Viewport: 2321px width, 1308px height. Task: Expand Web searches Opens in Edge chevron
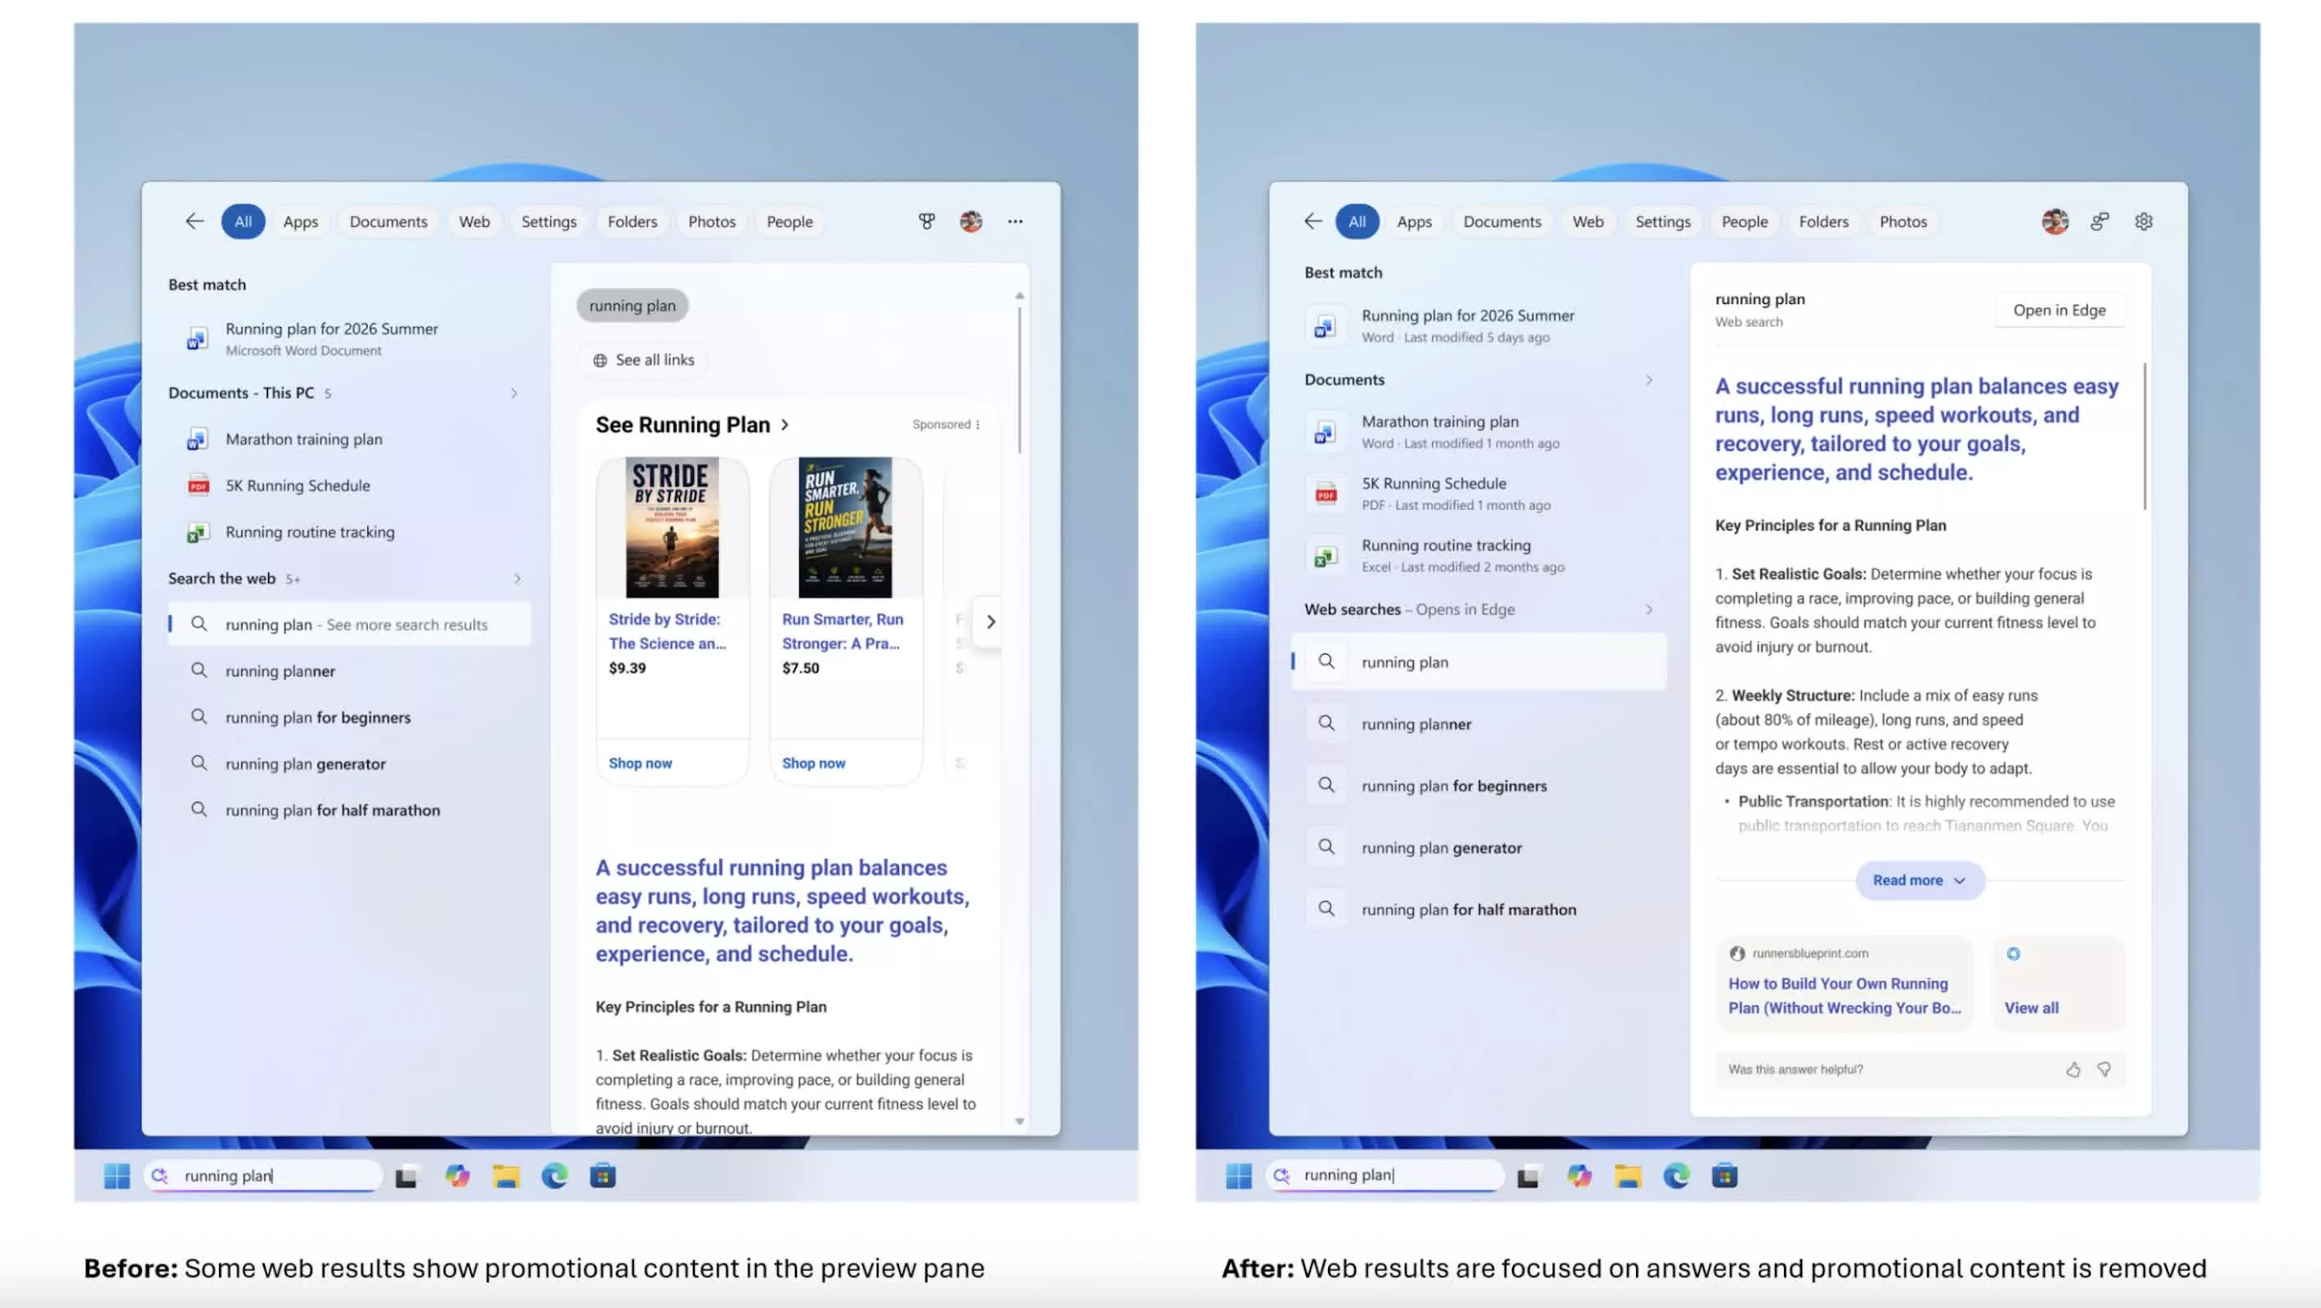click(1649, 609)
